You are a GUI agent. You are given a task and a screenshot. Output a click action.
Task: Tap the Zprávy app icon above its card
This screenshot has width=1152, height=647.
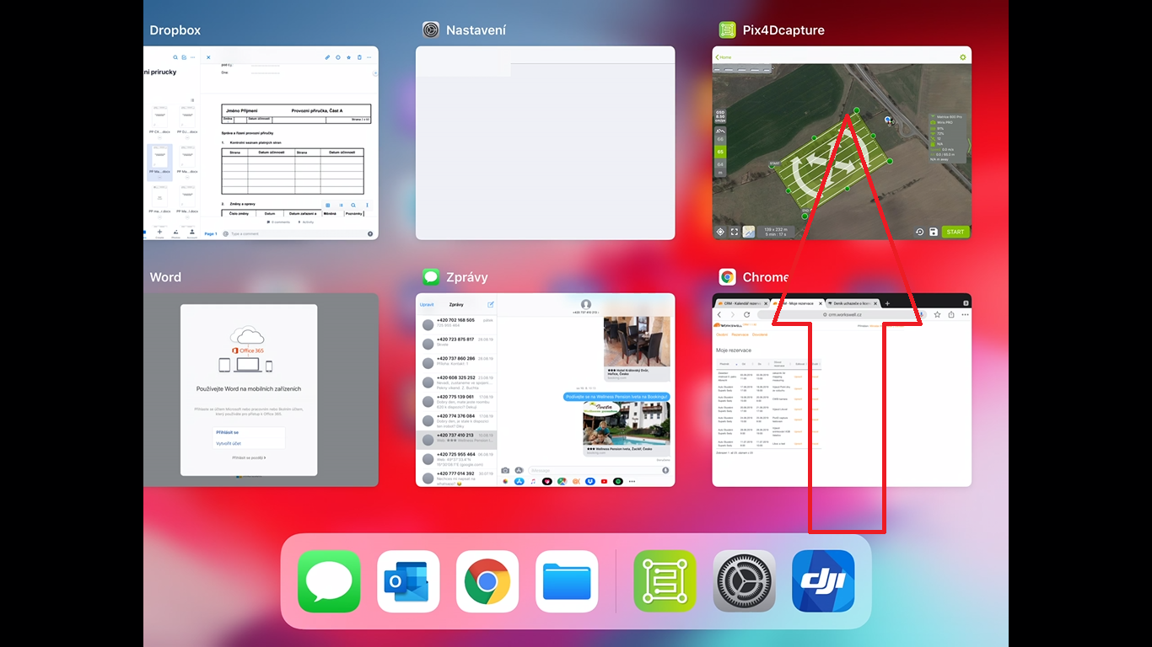click(431, 276)
